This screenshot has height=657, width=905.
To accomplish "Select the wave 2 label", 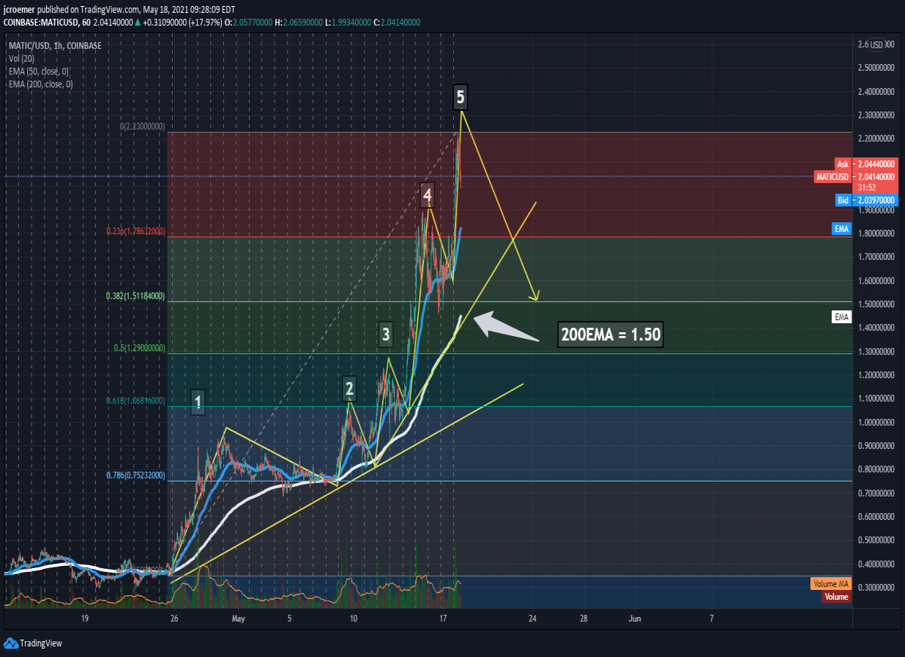I will click(350, 389).
